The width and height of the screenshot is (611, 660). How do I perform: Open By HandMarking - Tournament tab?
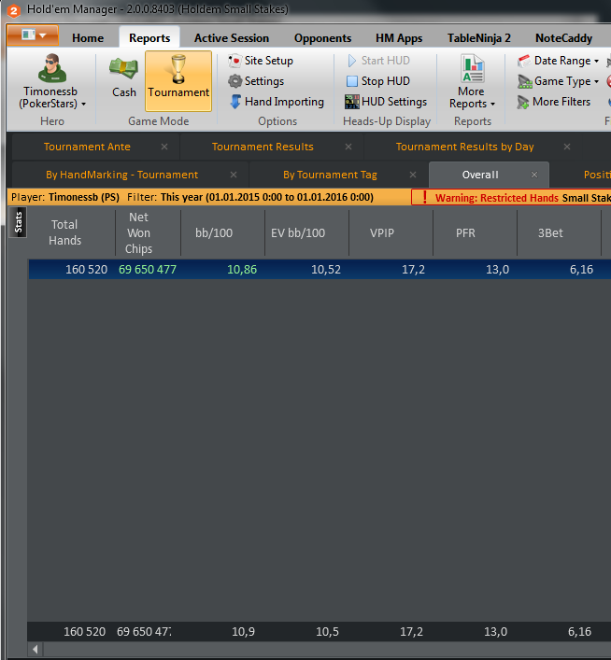[121, 175]
